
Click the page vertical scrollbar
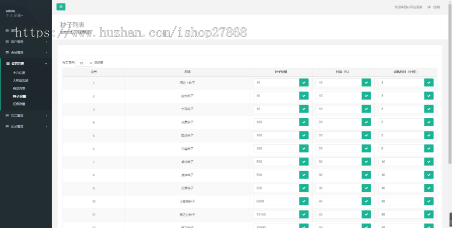point(450,83)
